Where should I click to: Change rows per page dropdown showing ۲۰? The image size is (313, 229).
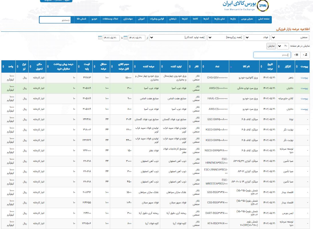[283, 46]
